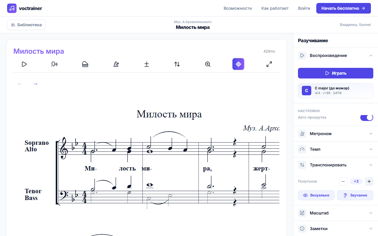Click the 429ms timing text
378x236 pixels.
(x=269, y=51)
